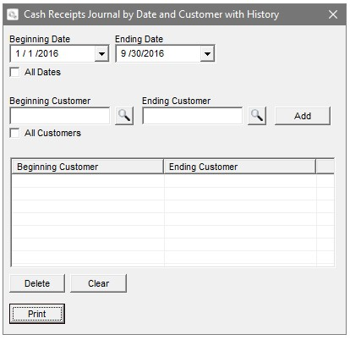Expand the Ending Date calendar dropdown

207,53
